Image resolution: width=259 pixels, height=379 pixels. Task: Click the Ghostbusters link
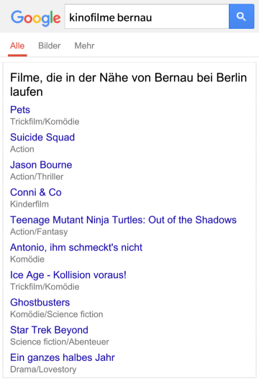pyautogui.click(x=40, y=303)
